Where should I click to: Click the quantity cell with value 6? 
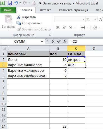58,71
